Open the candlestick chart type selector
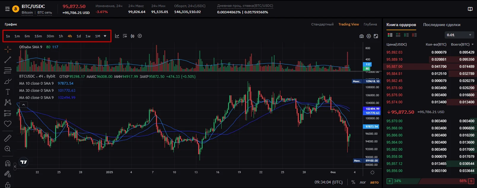Screen dimensions: 477x188 (132, 36)
